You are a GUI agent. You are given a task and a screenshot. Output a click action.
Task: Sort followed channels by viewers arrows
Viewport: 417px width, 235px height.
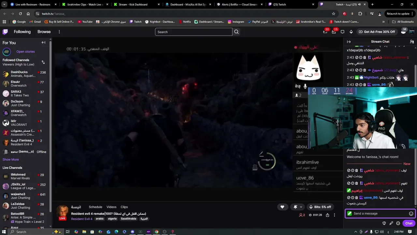coord(43,62)
